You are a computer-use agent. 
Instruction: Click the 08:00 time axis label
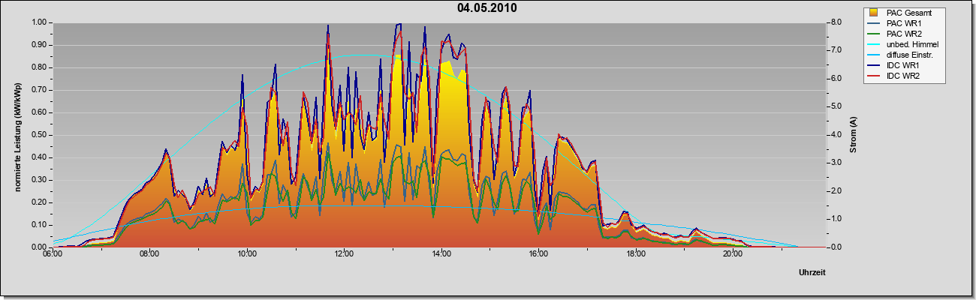[149, 254]
